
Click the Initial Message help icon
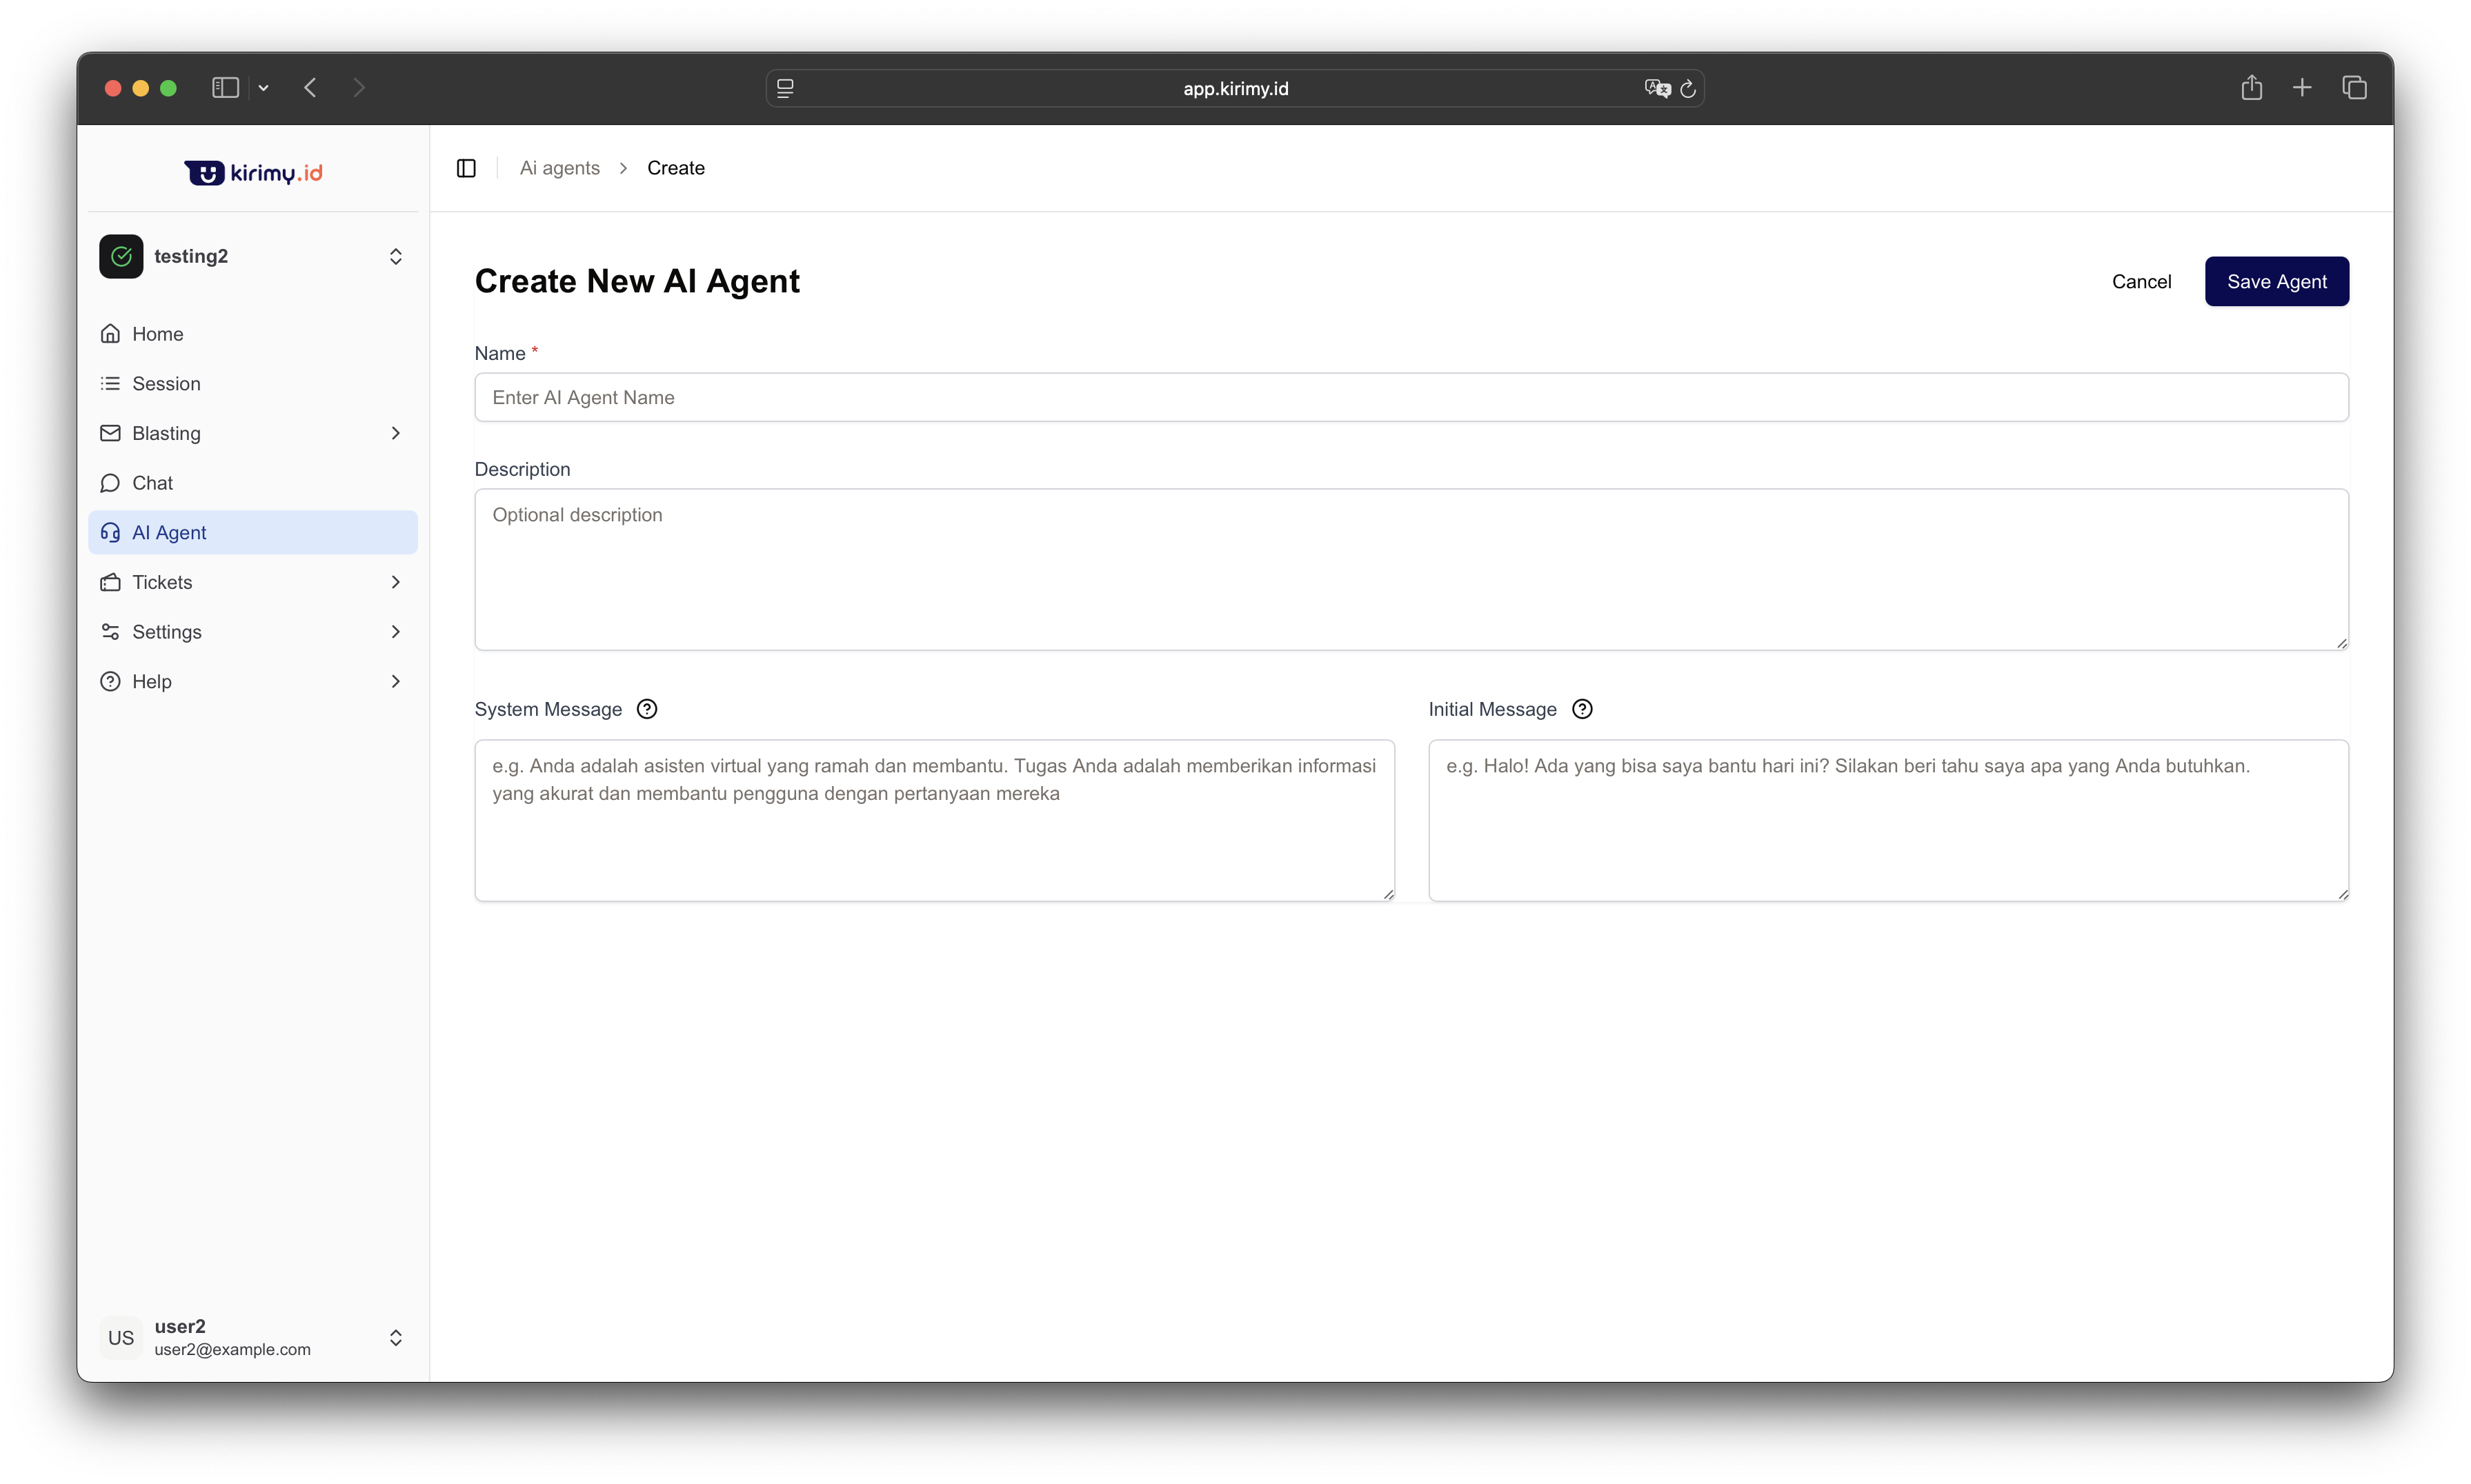click(x=1582, y=709)
